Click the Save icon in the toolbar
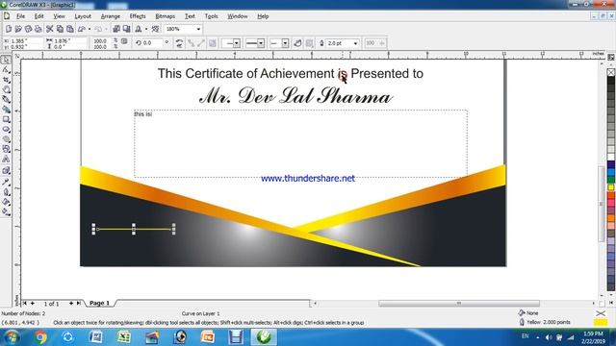The height and width of the screenshot is (346, 616). pyautogui.click(x=28, y=29)
